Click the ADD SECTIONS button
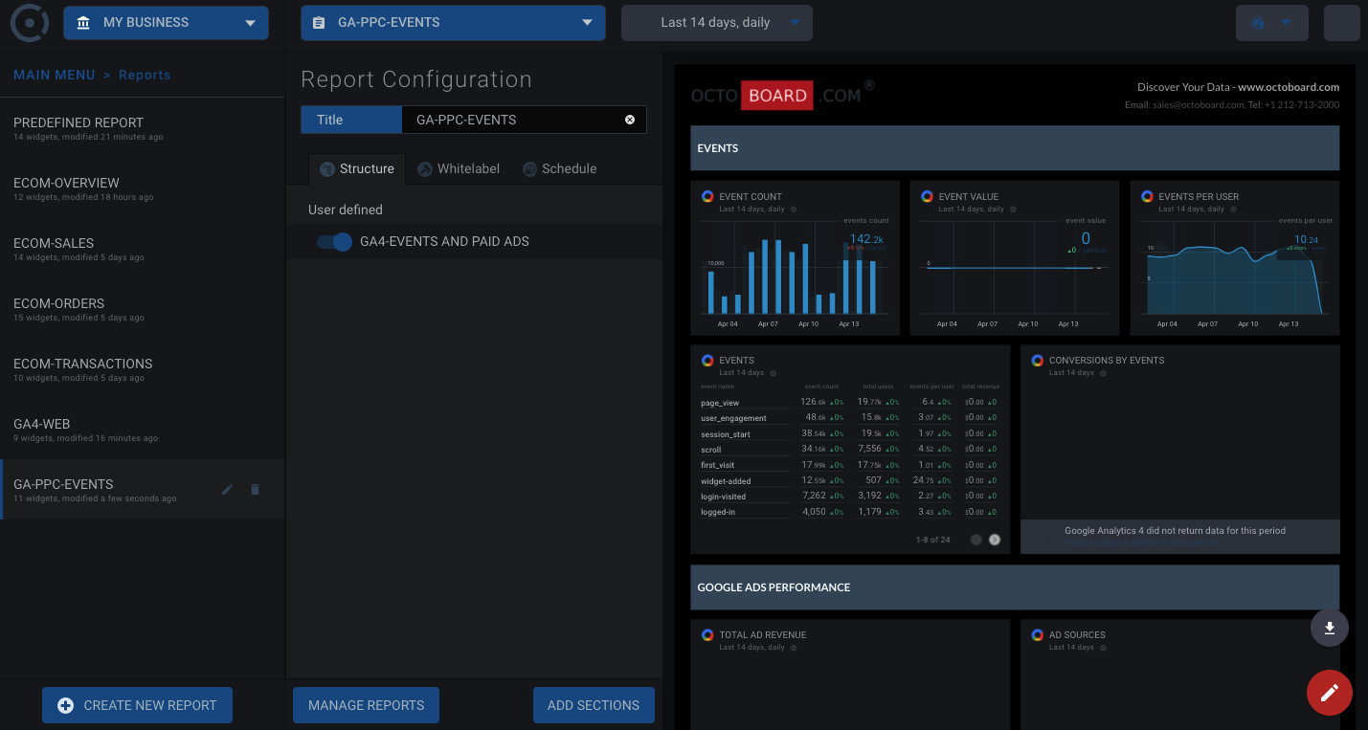 [x=594, y=705]
